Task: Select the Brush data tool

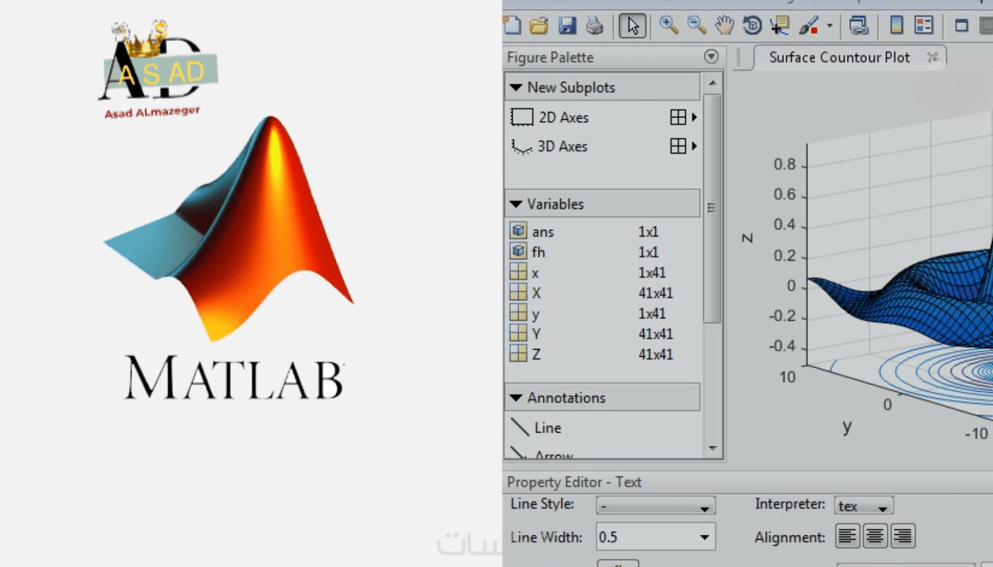Action: point(809,25)
